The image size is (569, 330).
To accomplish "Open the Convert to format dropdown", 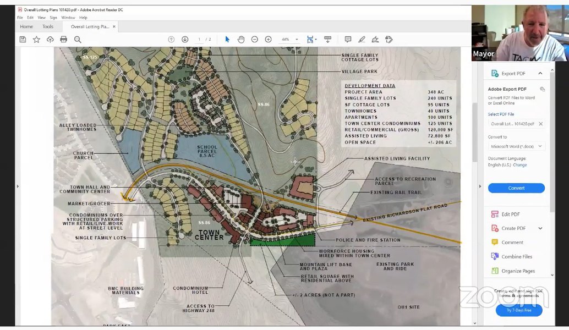I will coord(516,146).
